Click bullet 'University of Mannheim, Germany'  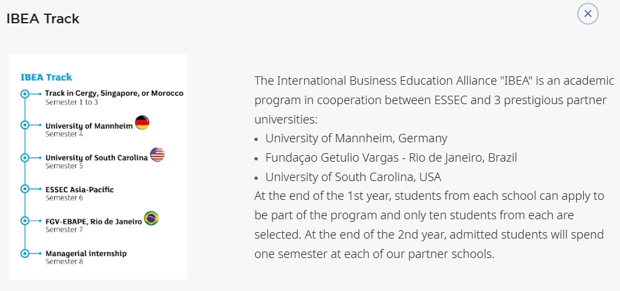pyautogui.click(x=356, y=138)
